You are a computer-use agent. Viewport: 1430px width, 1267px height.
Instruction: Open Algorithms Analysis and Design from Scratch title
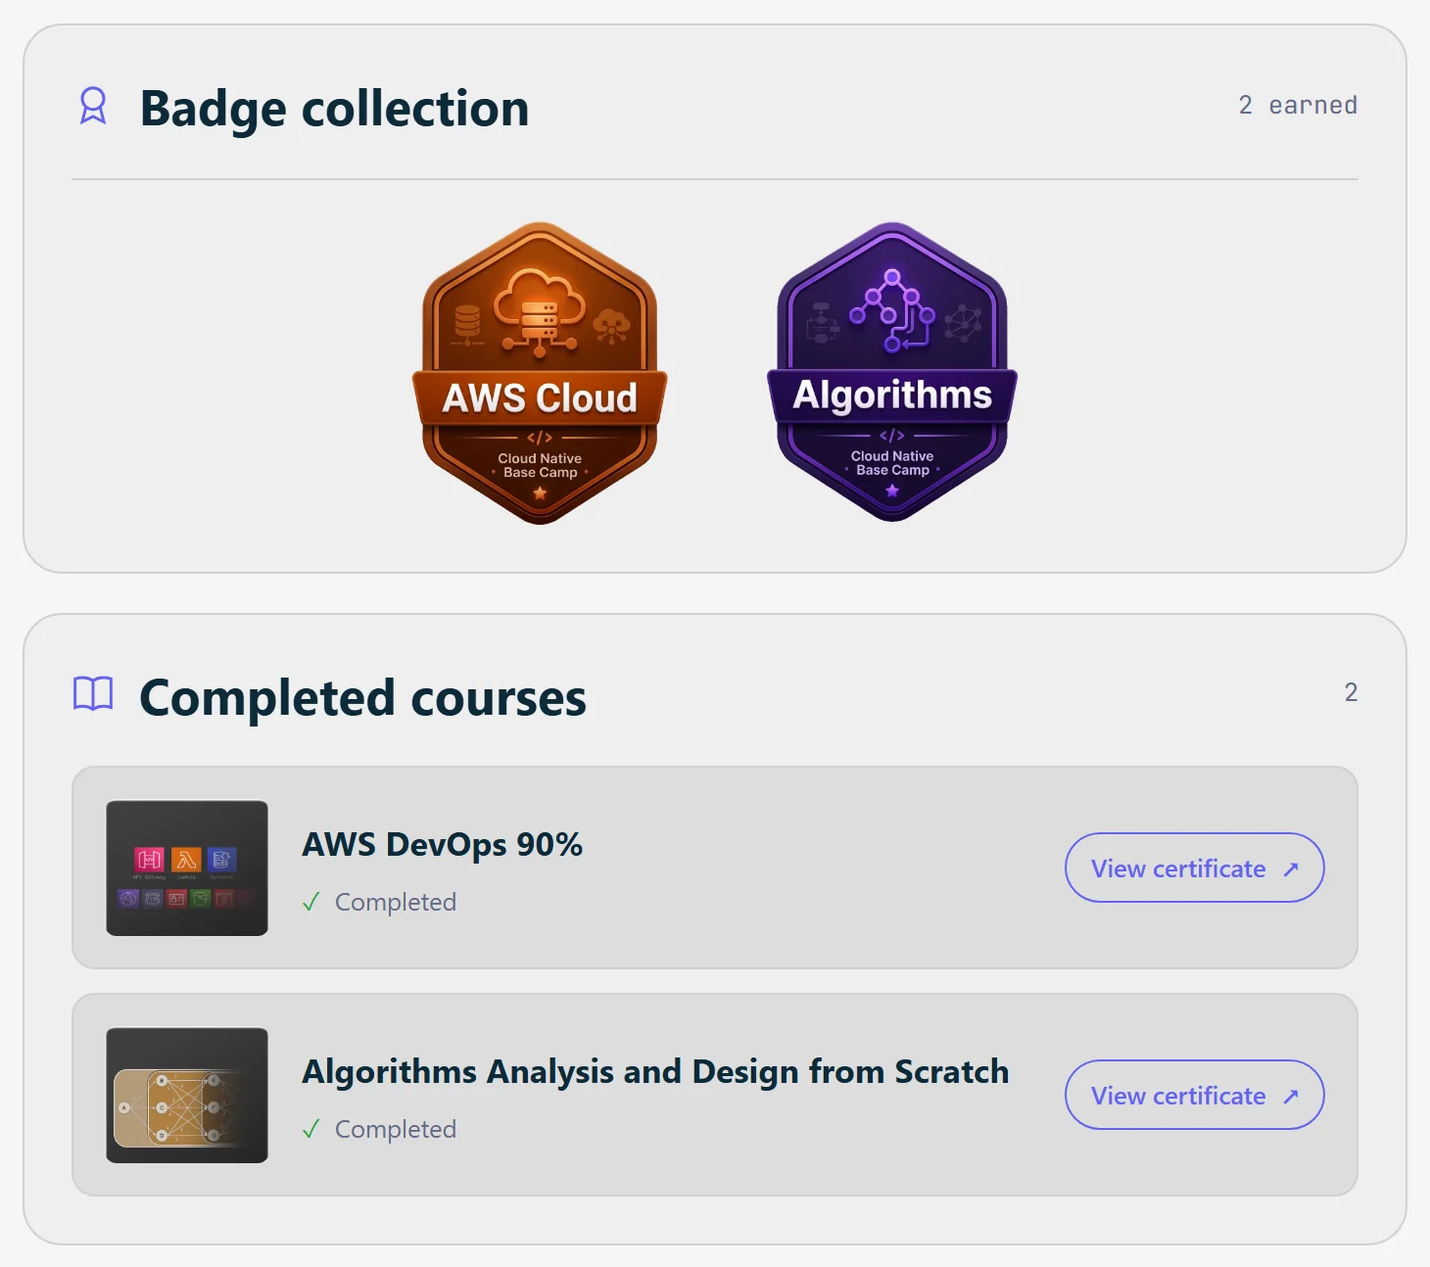tap(655, 1071)
